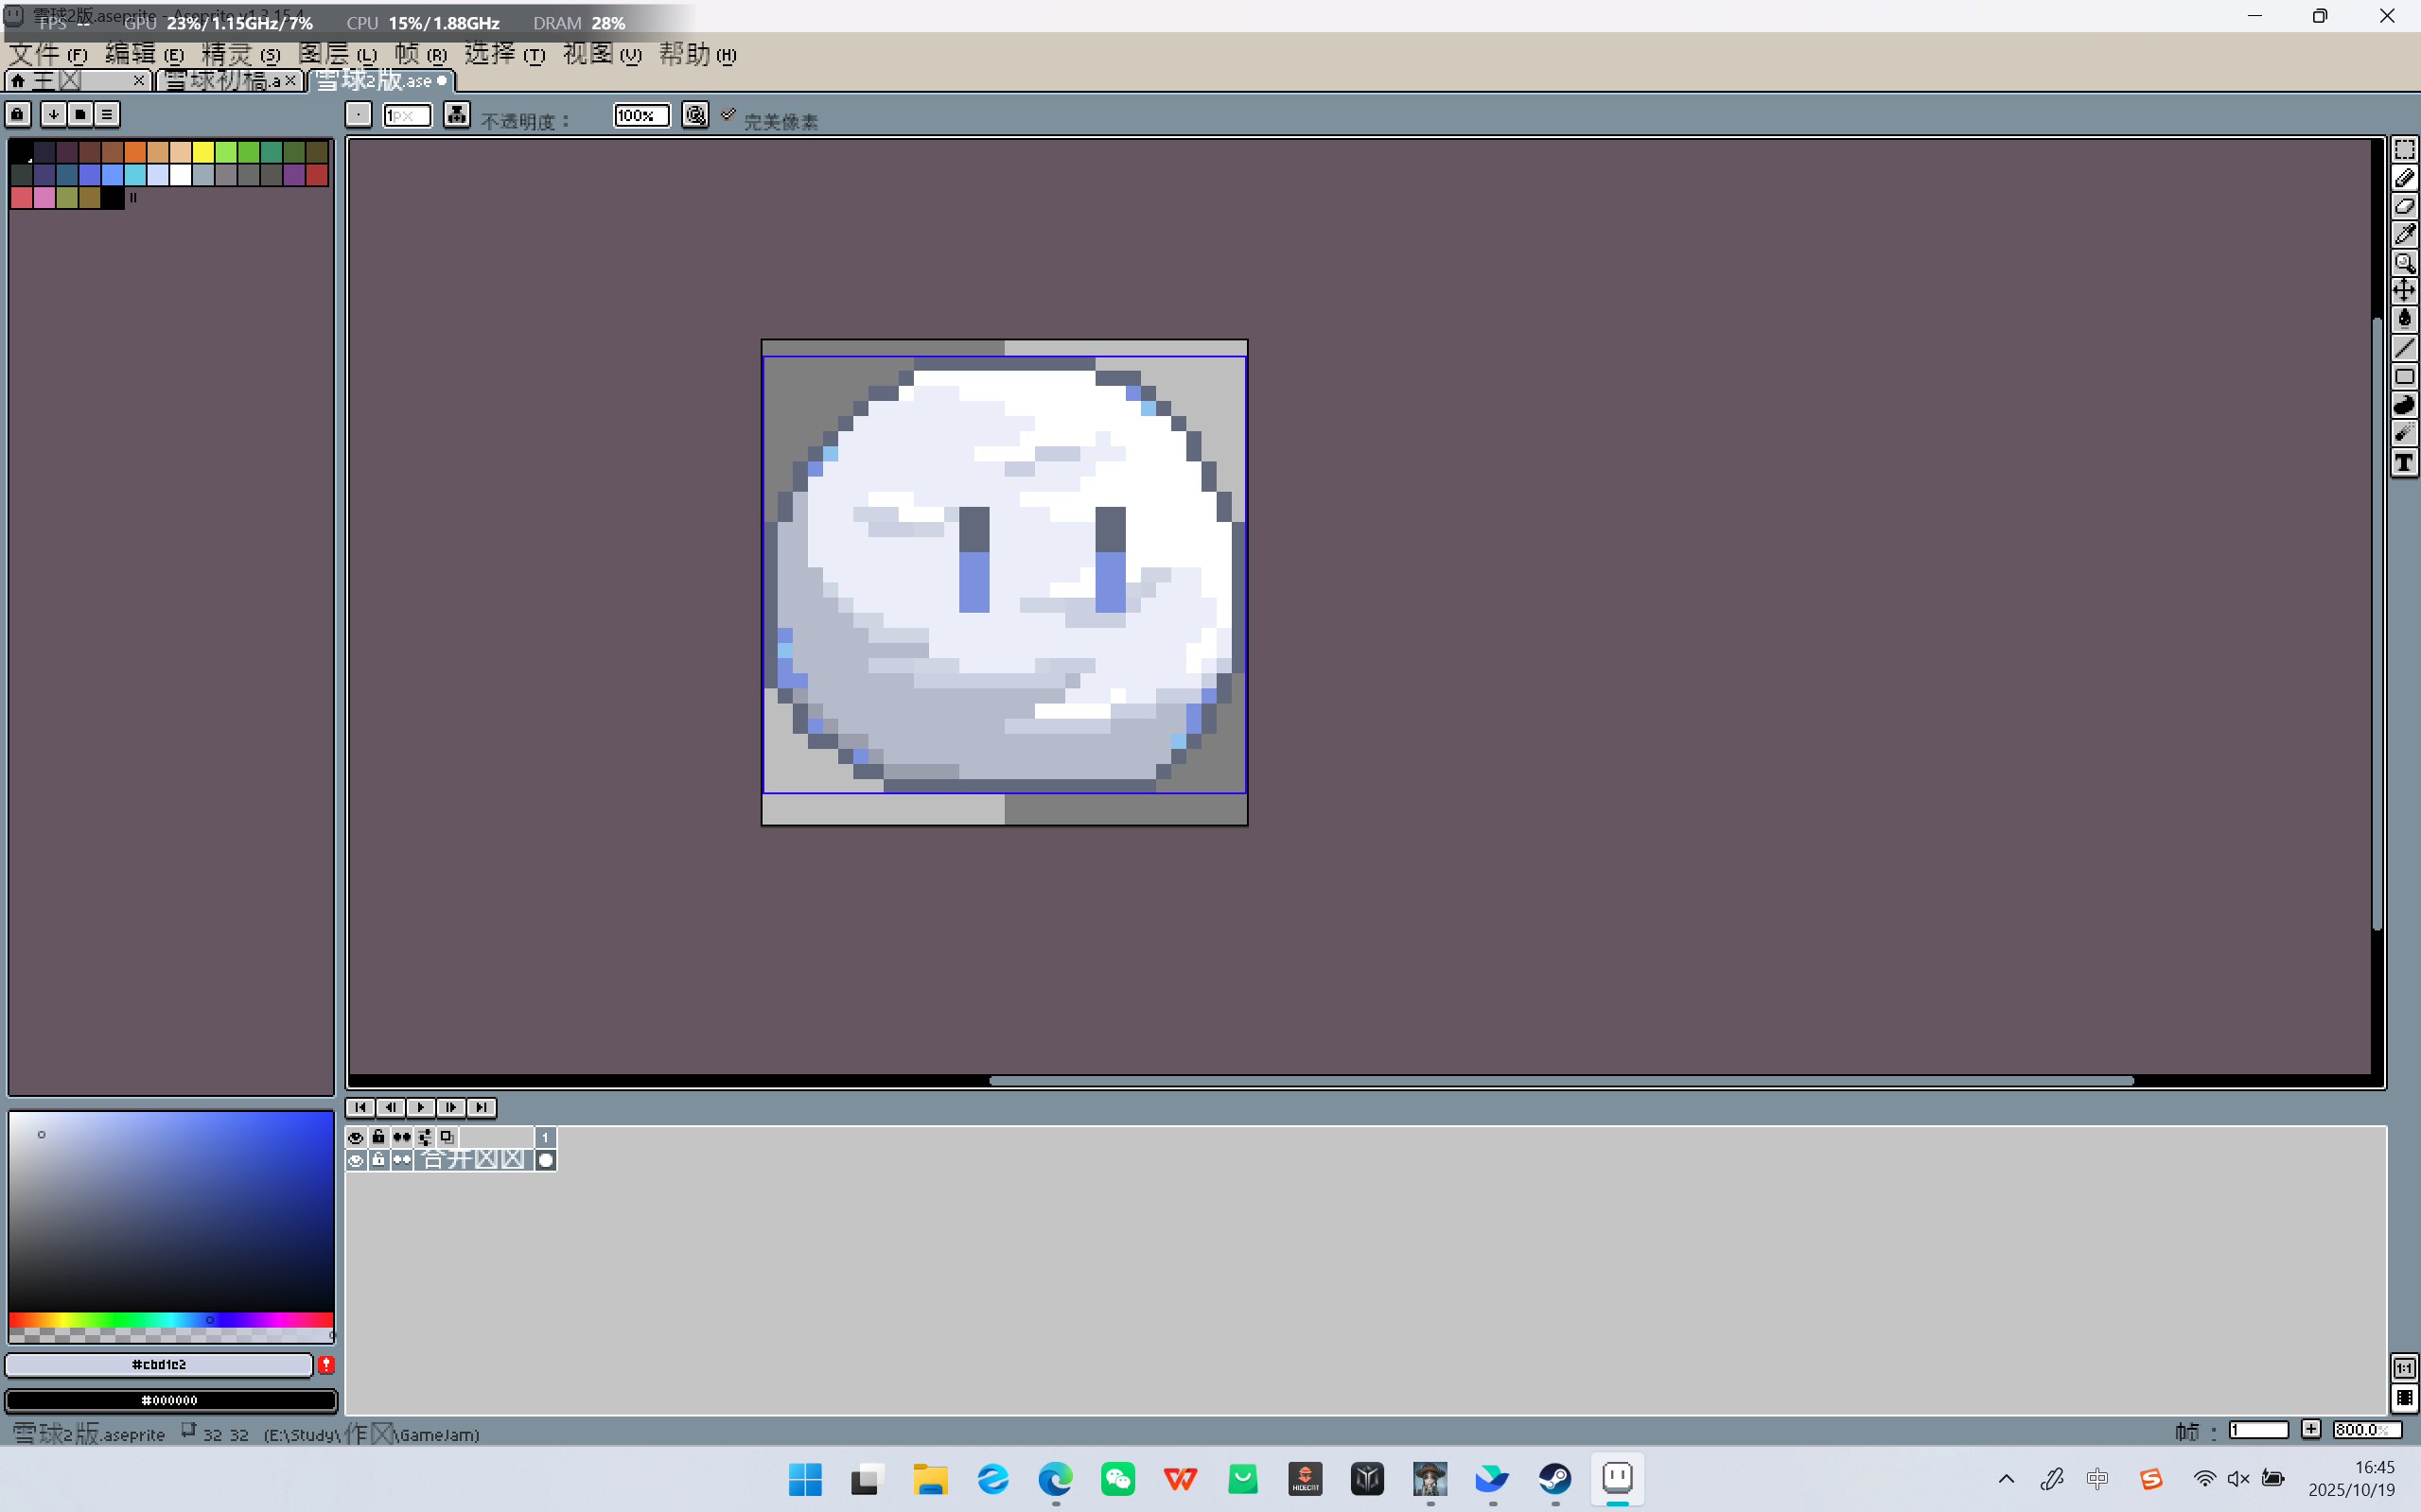Open the palette options hamburger menu
The image size is (2421, 1512).
107,114
